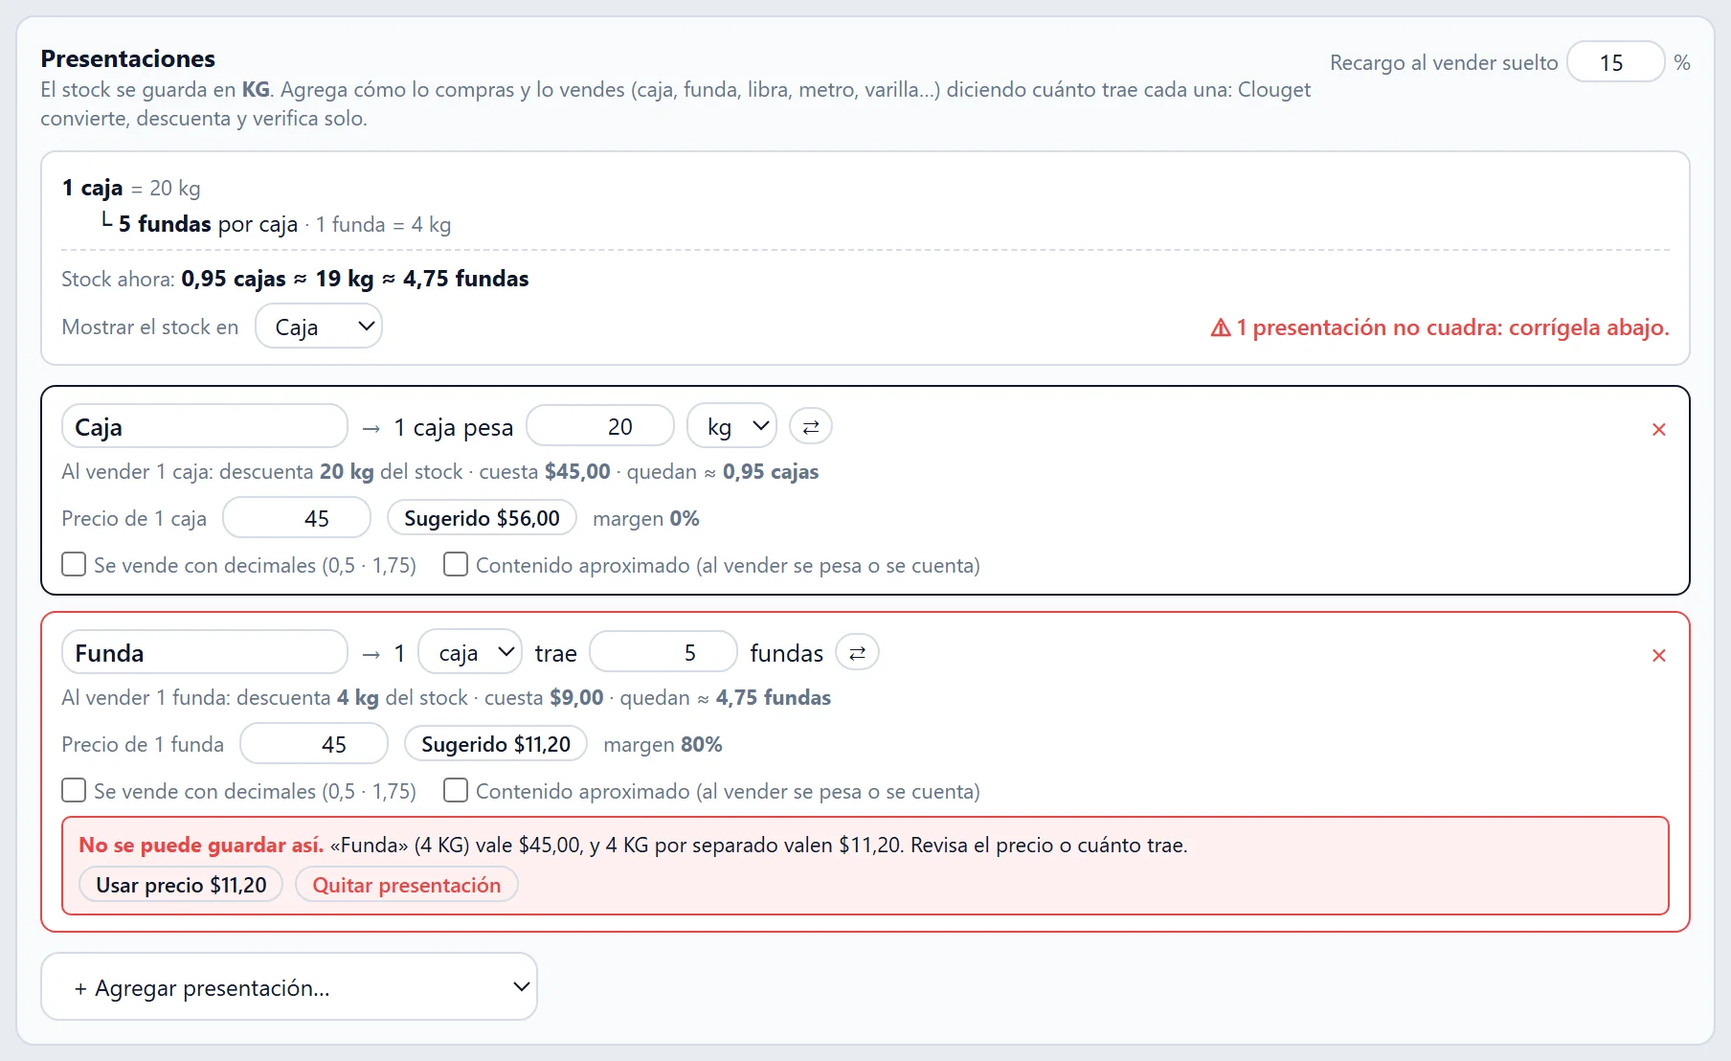The width and height of the screenshot is (1731, 1061).
Task: Remove the Caja presentation with its X
Action: [x=1659, y=430]
